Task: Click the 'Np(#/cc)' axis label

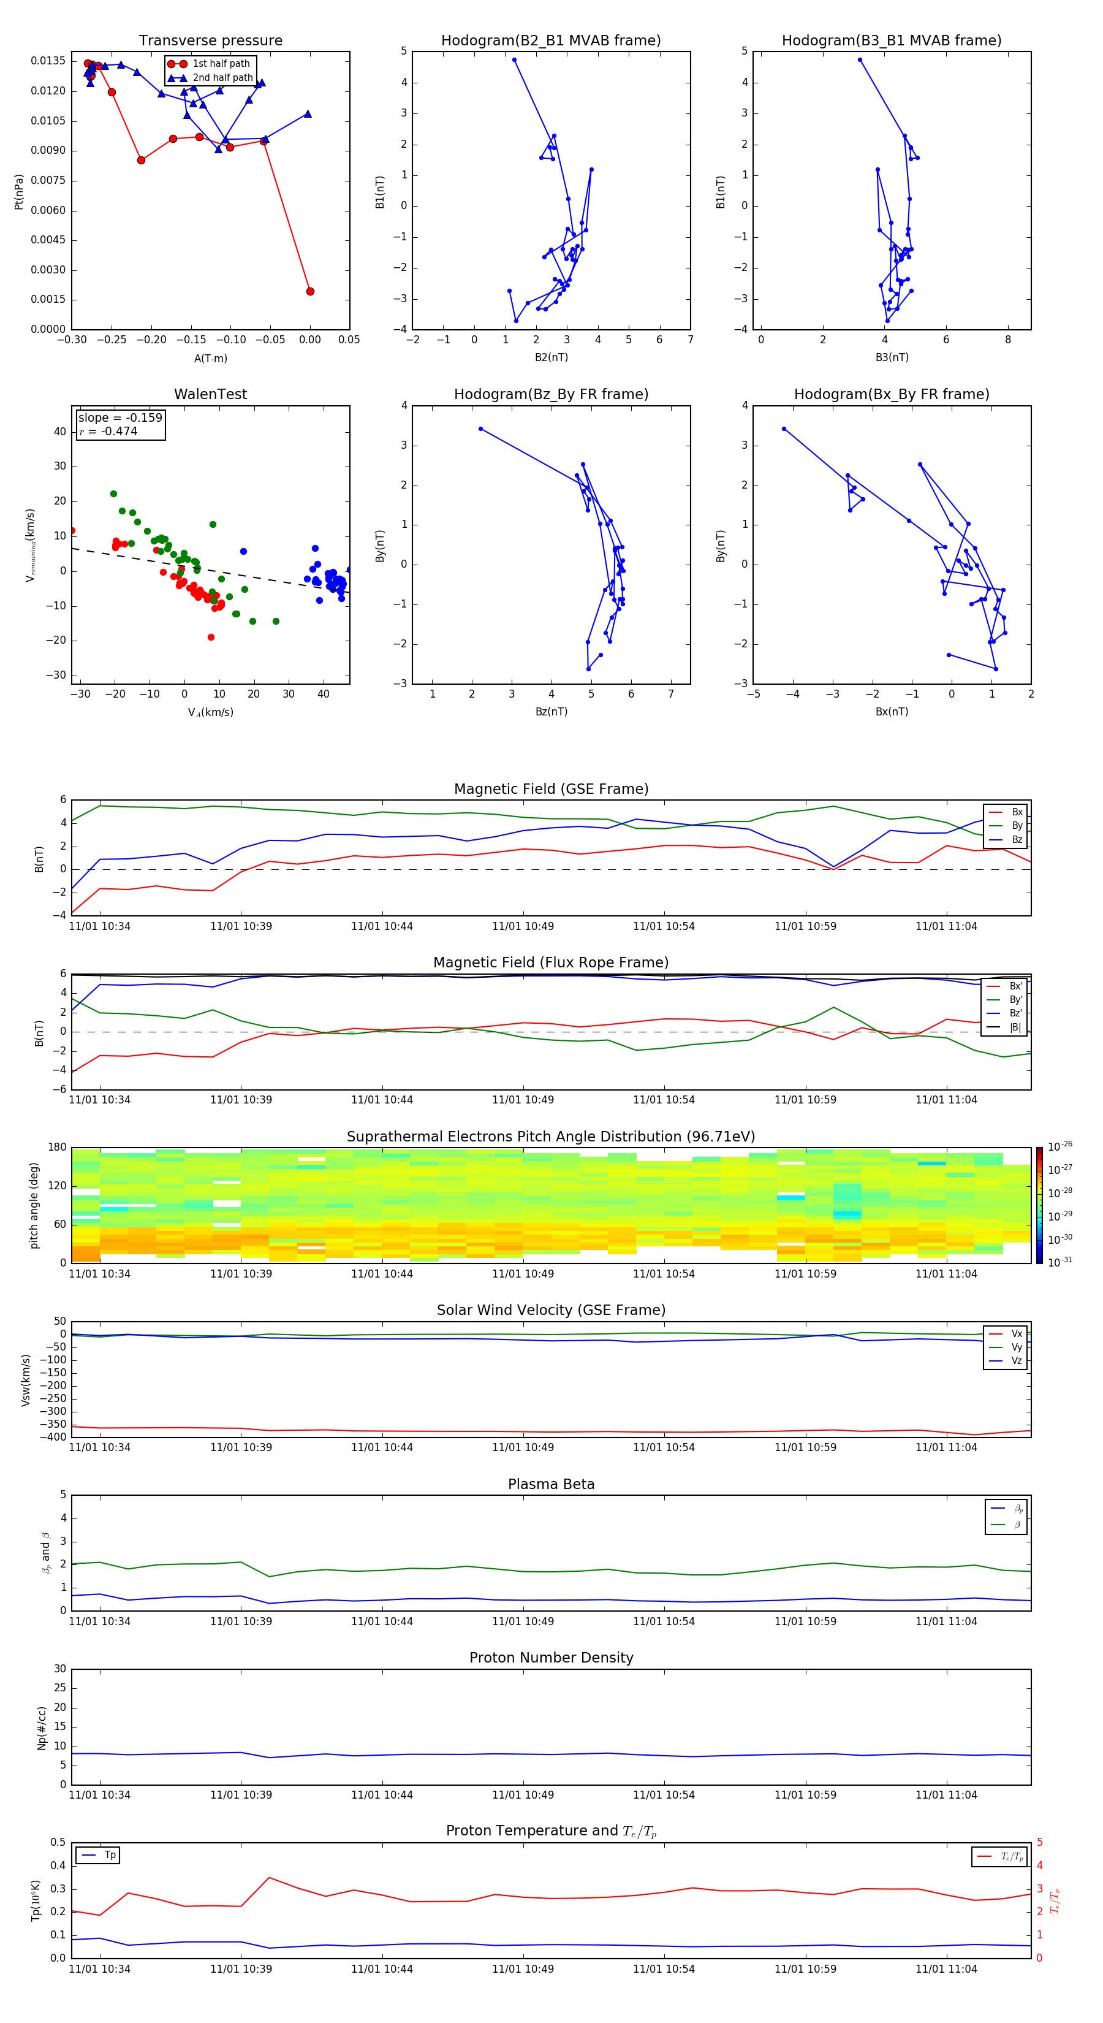Action: pyautogui.click(x=42, y=1728)
